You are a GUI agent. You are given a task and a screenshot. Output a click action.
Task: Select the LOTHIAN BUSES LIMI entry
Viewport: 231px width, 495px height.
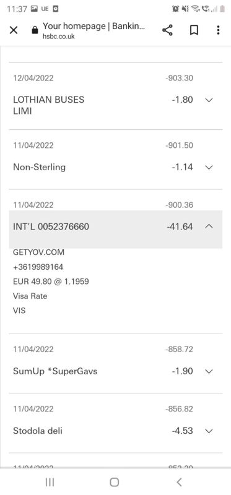click(x=49, y=105)
